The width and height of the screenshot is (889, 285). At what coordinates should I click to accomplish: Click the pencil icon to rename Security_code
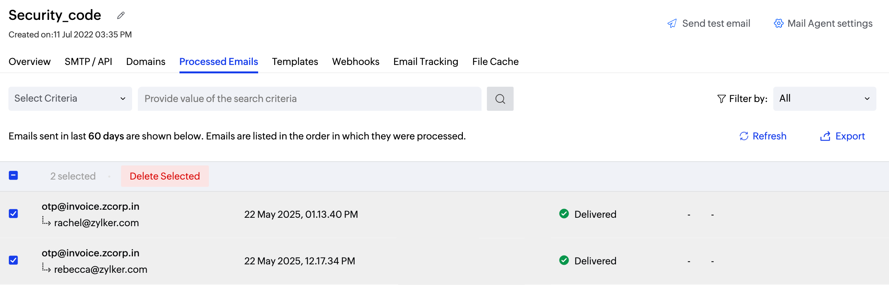click(121, 15)
